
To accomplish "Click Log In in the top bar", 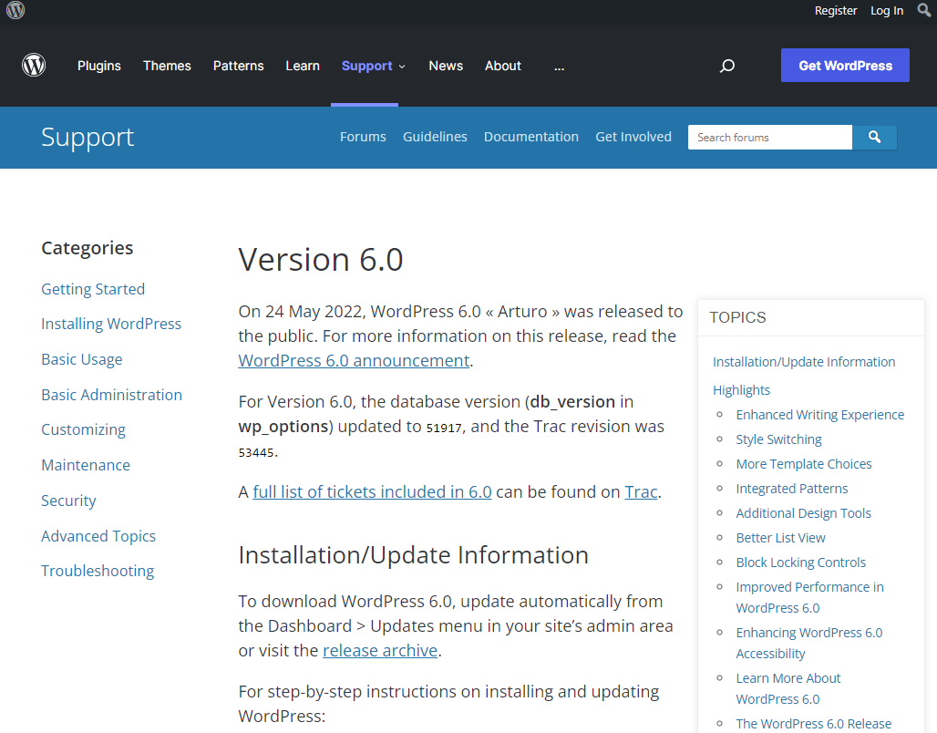I will pos(887,10).
